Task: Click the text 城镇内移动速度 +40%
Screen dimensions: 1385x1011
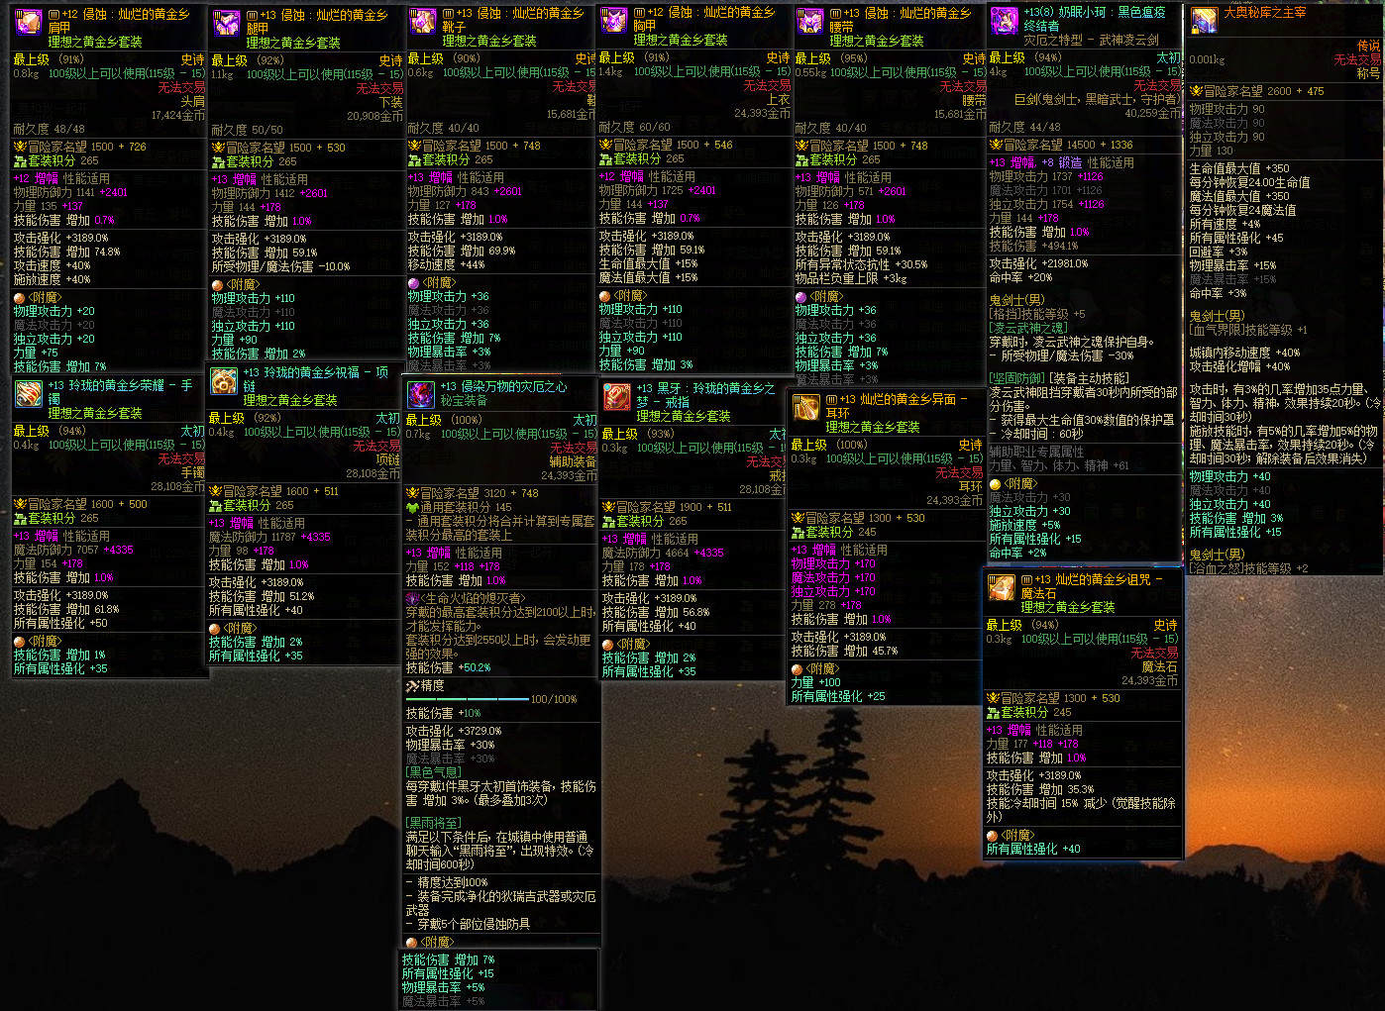Action: pos(1245,353)
